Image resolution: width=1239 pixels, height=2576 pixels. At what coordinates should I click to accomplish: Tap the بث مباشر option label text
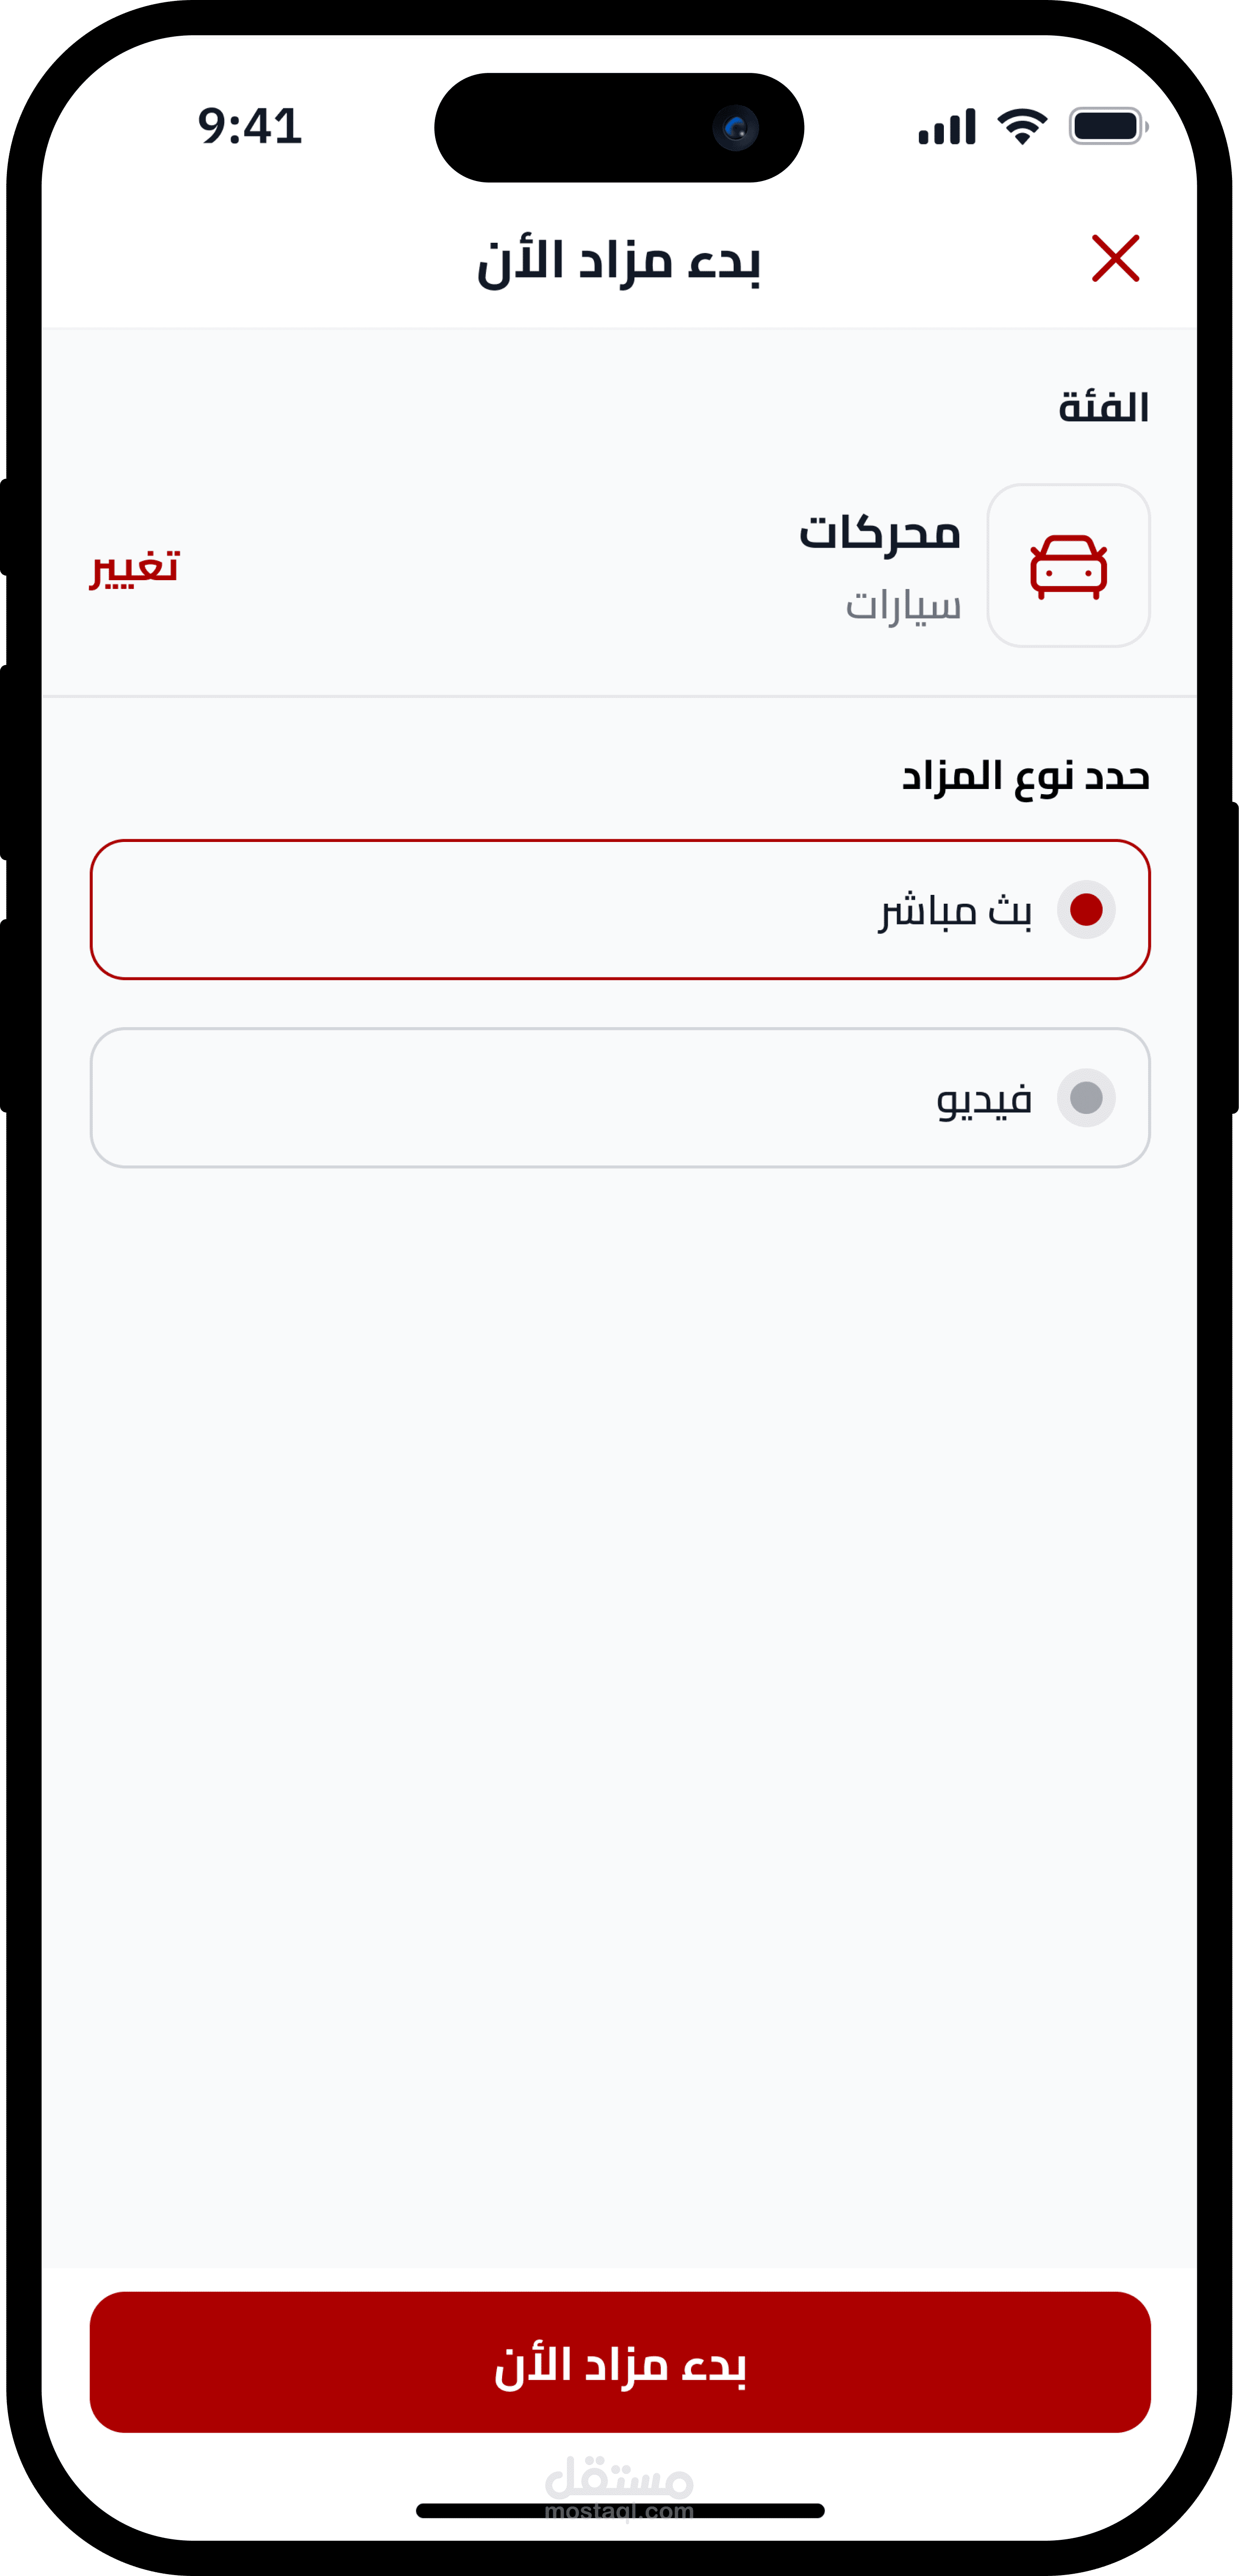[955, 910]
